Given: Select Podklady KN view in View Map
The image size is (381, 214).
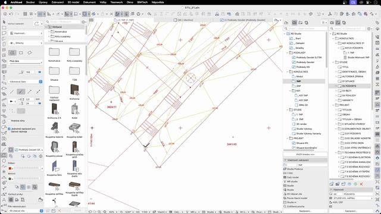Looking at the screenshot, I should coord(302,67).
